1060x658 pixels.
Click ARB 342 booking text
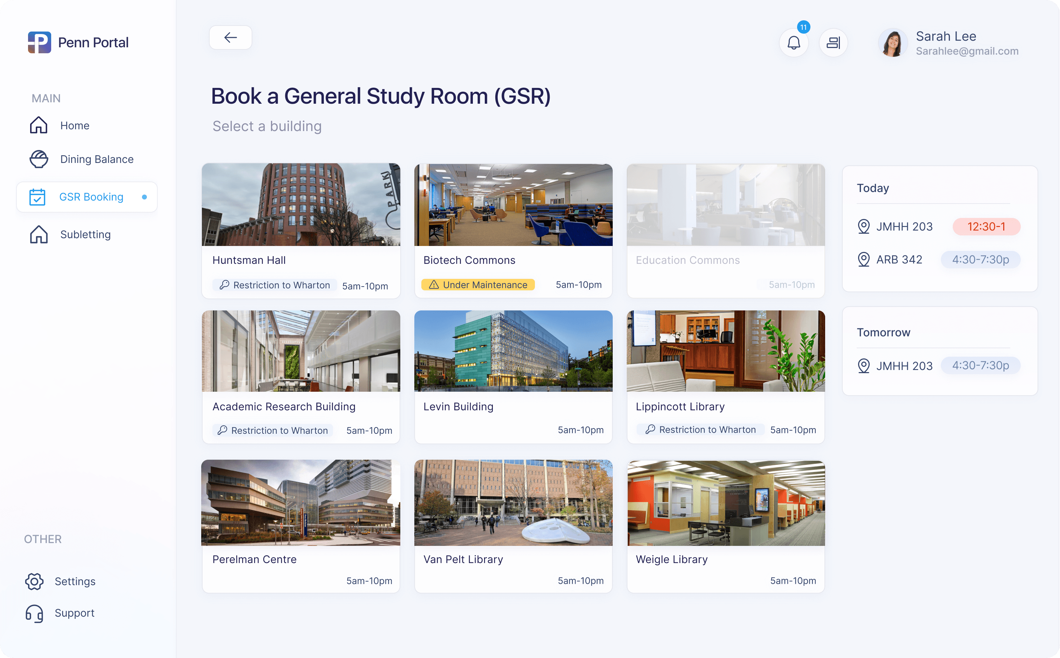tap(899, 259)
